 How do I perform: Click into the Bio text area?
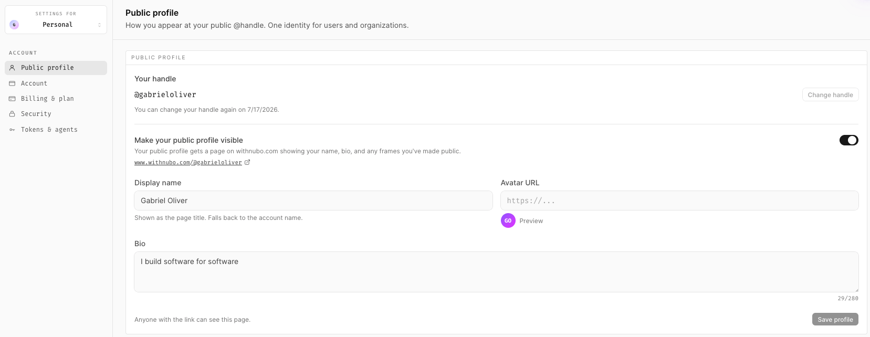496,272
